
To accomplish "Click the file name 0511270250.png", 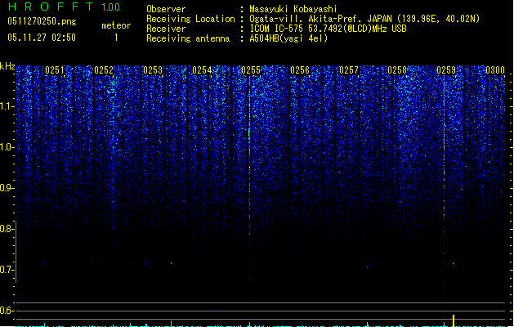I will tap(42, 21).
